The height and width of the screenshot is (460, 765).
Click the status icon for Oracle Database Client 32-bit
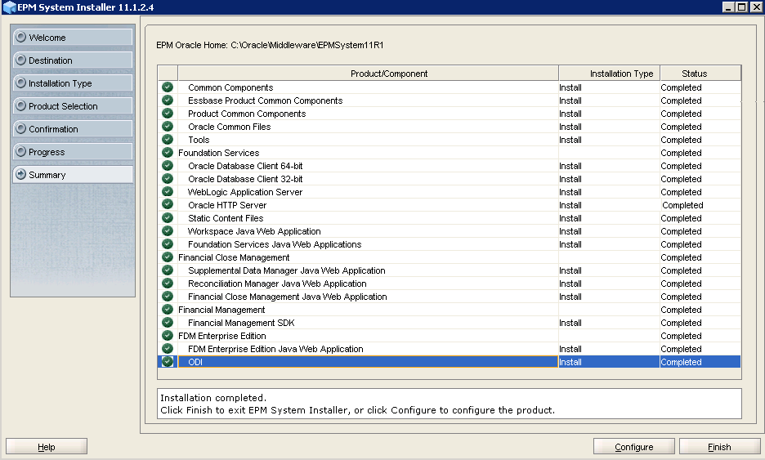click(x=168, y=179)
